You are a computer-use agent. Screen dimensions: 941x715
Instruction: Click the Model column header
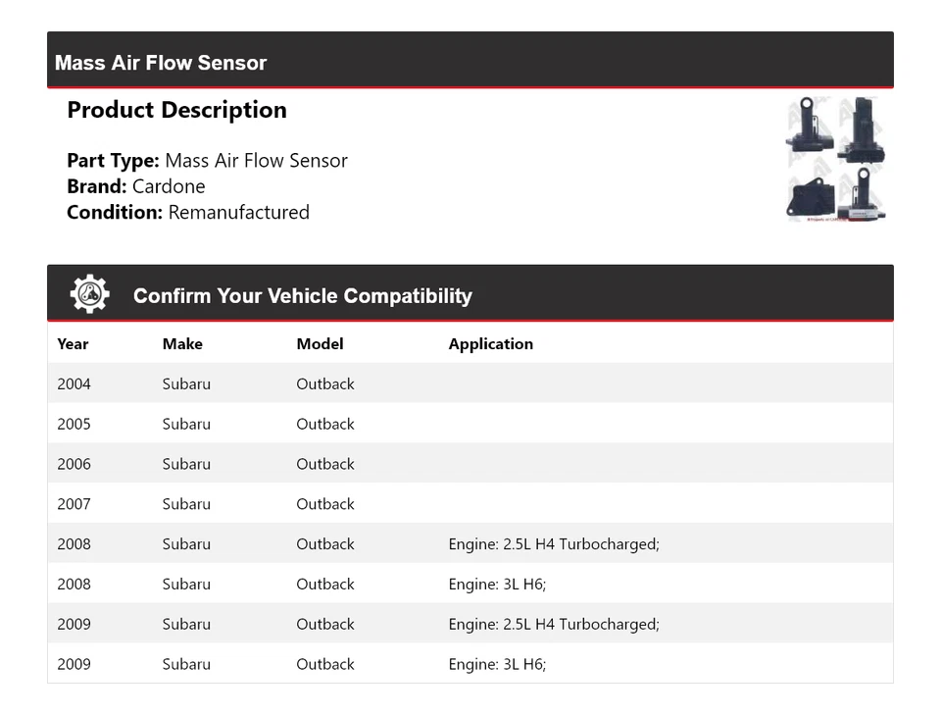320,344
